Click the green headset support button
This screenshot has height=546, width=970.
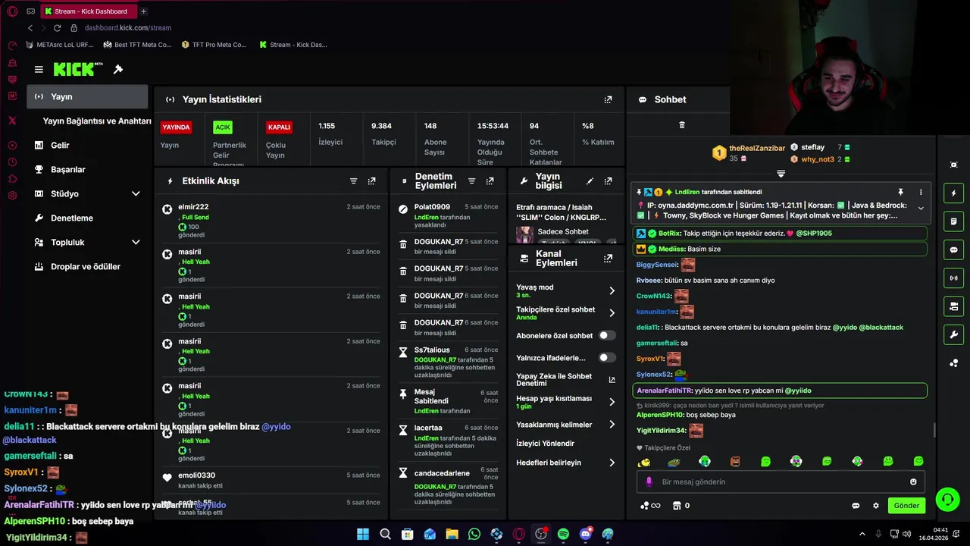pos(947,499)
